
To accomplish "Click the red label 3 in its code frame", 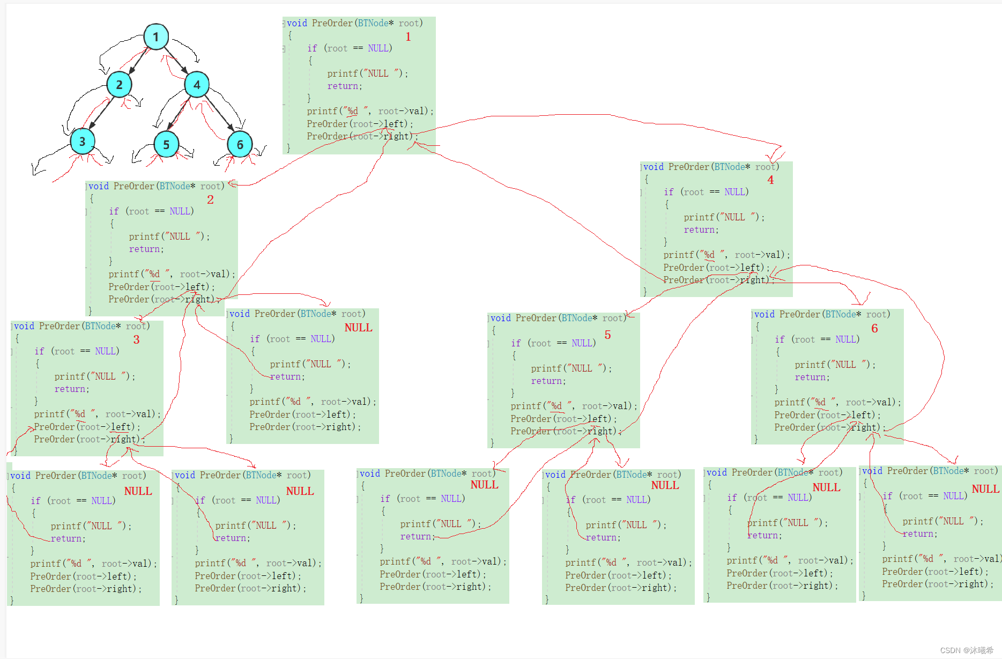I will click(136, 339).
